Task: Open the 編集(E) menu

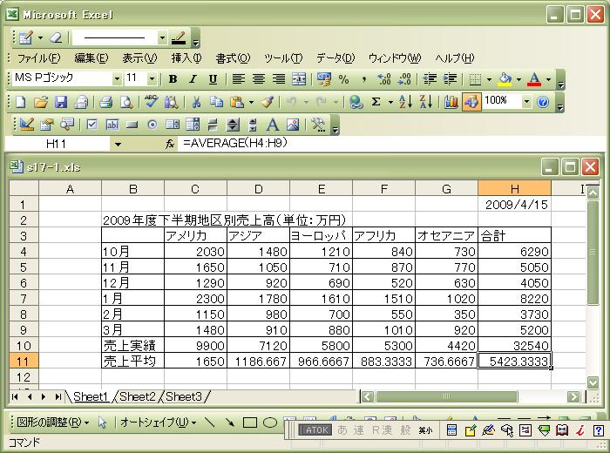Action: click(x=91, y=58)
